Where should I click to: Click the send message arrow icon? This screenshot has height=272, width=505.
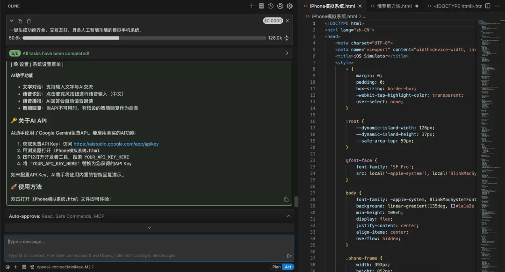tap(289, 256)
